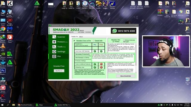The image size is (191, 107).
Task: Open the Krisp desktop shortcut
Action: pos(10,4)
